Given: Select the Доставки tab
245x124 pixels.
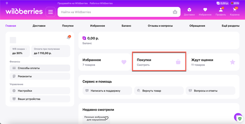Looking at the screenshot, I should (x=39, y=26).
